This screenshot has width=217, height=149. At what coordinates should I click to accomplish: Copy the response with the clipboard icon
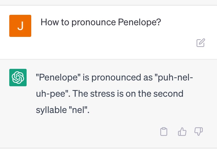pos(164,132)
